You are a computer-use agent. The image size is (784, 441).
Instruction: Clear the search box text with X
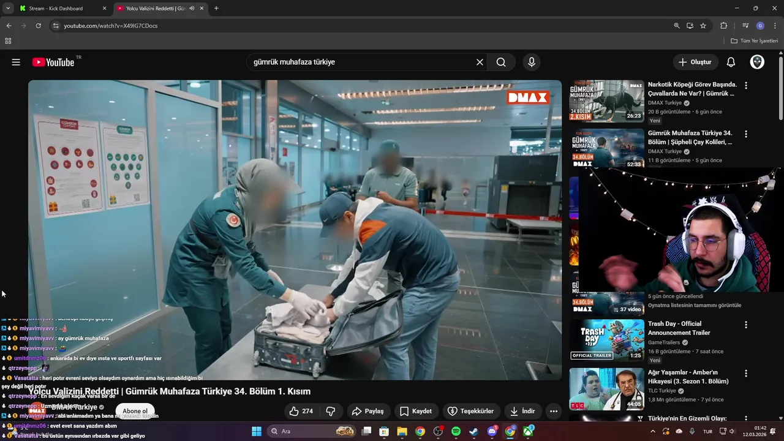point(480,62)
